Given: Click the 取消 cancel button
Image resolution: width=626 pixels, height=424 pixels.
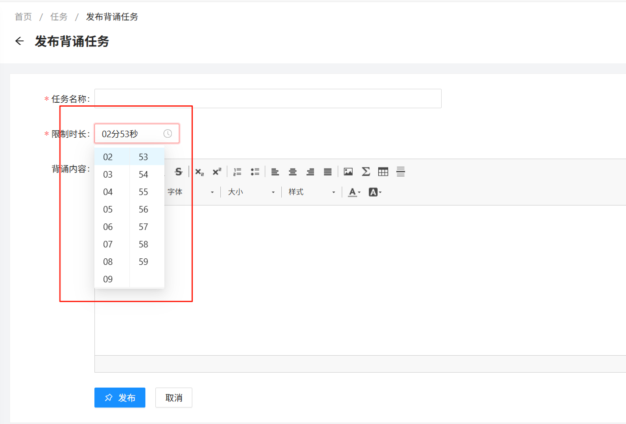Looking at the screenshot, I should point(174,398).
